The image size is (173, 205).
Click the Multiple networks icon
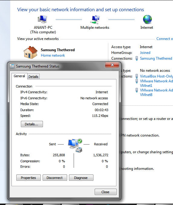[x=95, y=20]
